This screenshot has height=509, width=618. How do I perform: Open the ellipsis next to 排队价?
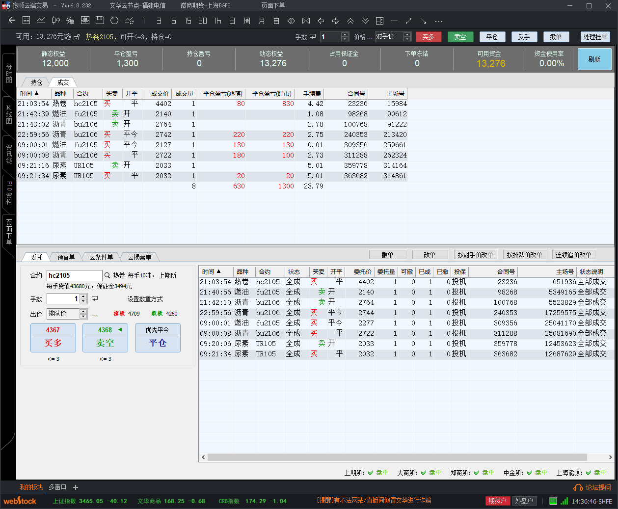tap(95, 314)
